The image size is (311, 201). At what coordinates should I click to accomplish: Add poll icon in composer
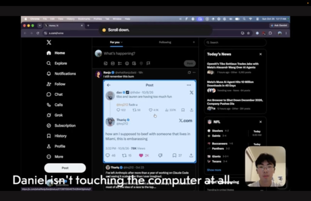point(120,63)
